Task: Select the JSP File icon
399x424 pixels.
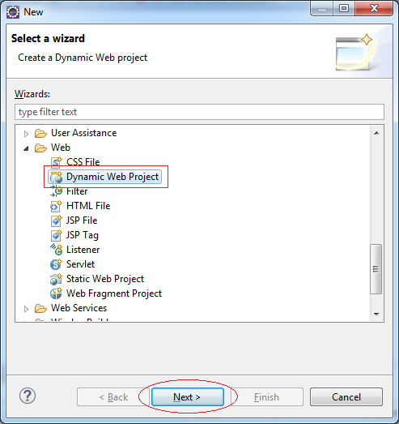Action: click(x=56, y=221)
